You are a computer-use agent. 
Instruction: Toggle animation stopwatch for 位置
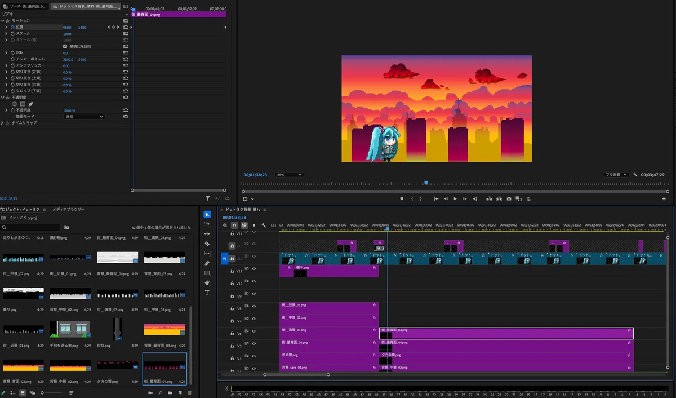pyautogui.click(x=12, y=27)
